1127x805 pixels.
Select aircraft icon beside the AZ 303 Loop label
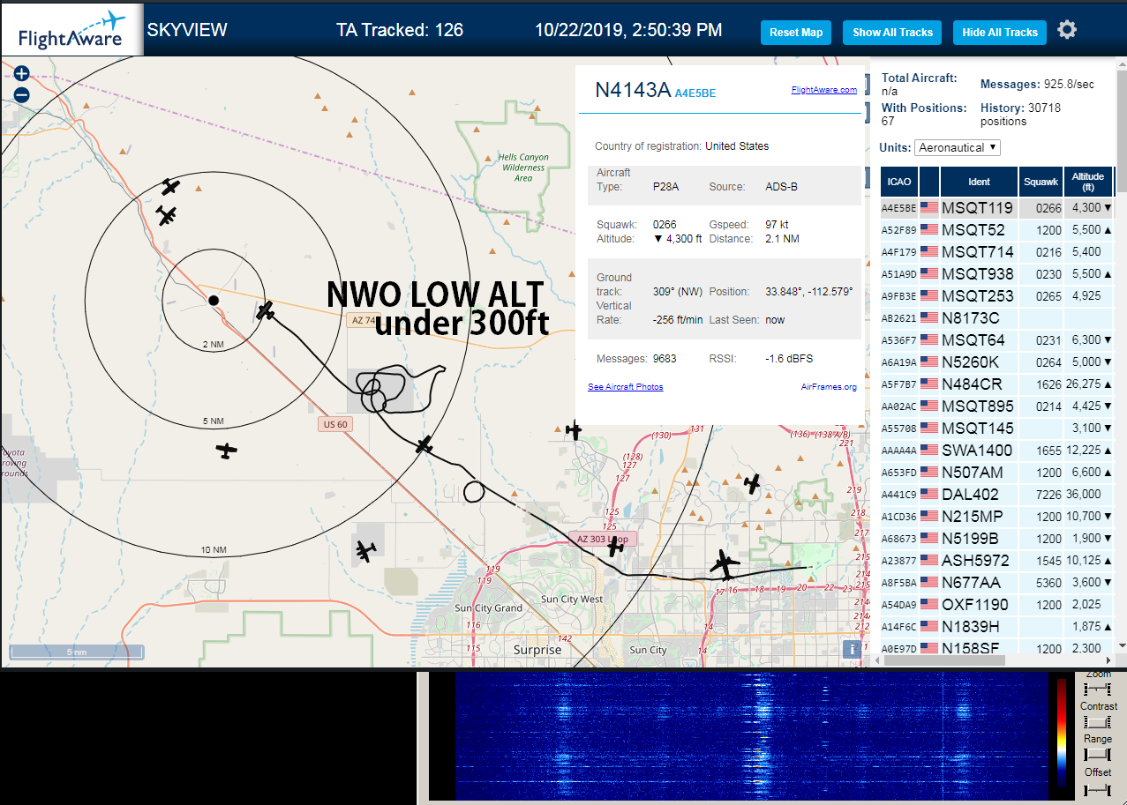click(x=616, y=547)
